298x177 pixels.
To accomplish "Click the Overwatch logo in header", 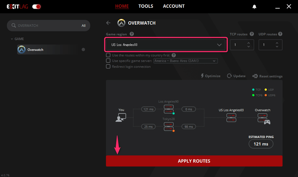I will (x=121, y=23).
